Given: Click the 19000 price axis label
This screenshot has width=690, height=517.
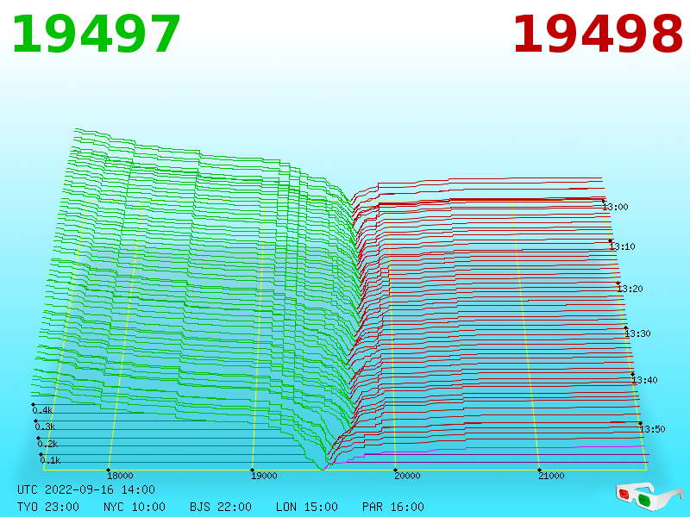Looking at the screenshot, I should [x=264, y=476].
